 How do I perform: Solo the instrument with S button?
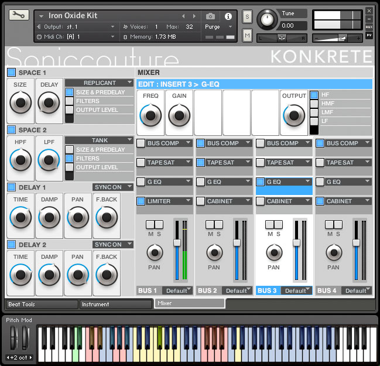click(247, 17)
